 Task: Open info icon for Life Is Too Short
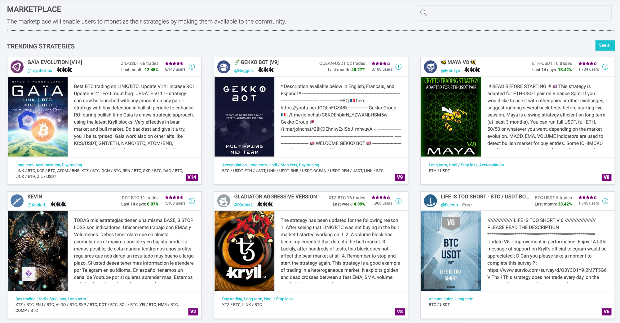pyautogui.click(x=605, y=201)
